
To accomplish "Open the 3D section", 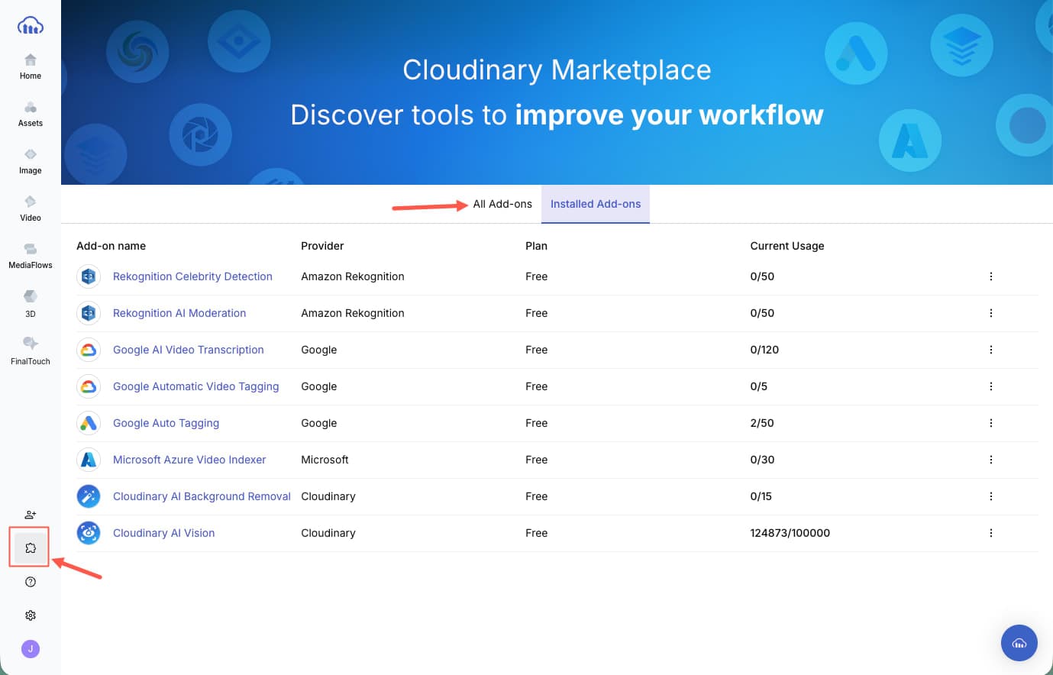I will point(31,303).
